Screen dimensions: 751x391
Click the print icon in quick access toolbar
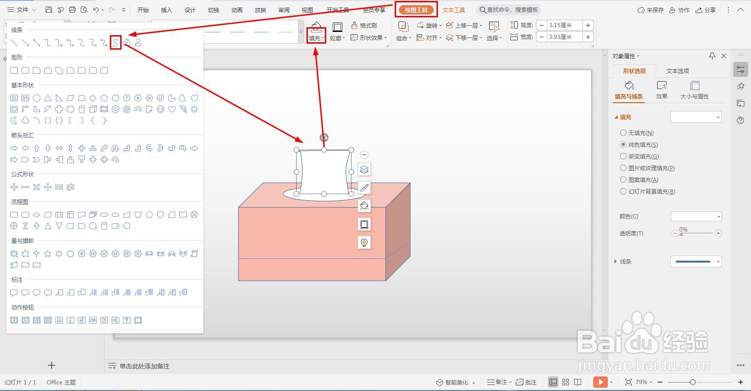pyautogui.click(x=72, y=10)
